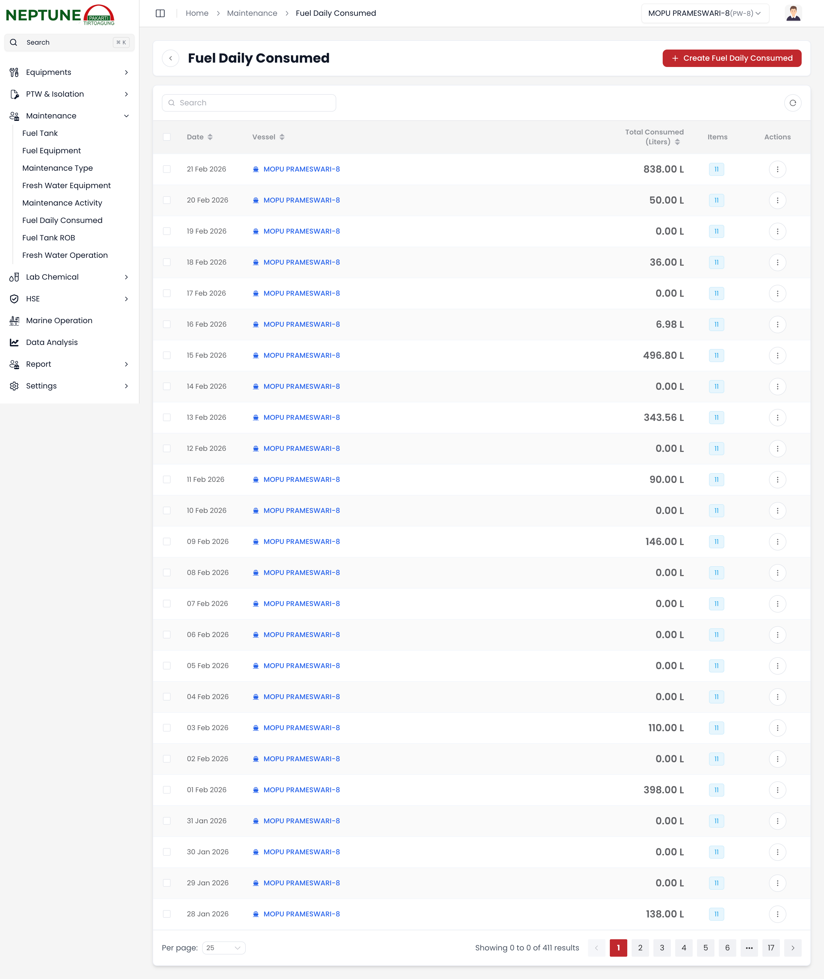Open Fuel Tank ROB submenu item

click(x=49, y=238)
